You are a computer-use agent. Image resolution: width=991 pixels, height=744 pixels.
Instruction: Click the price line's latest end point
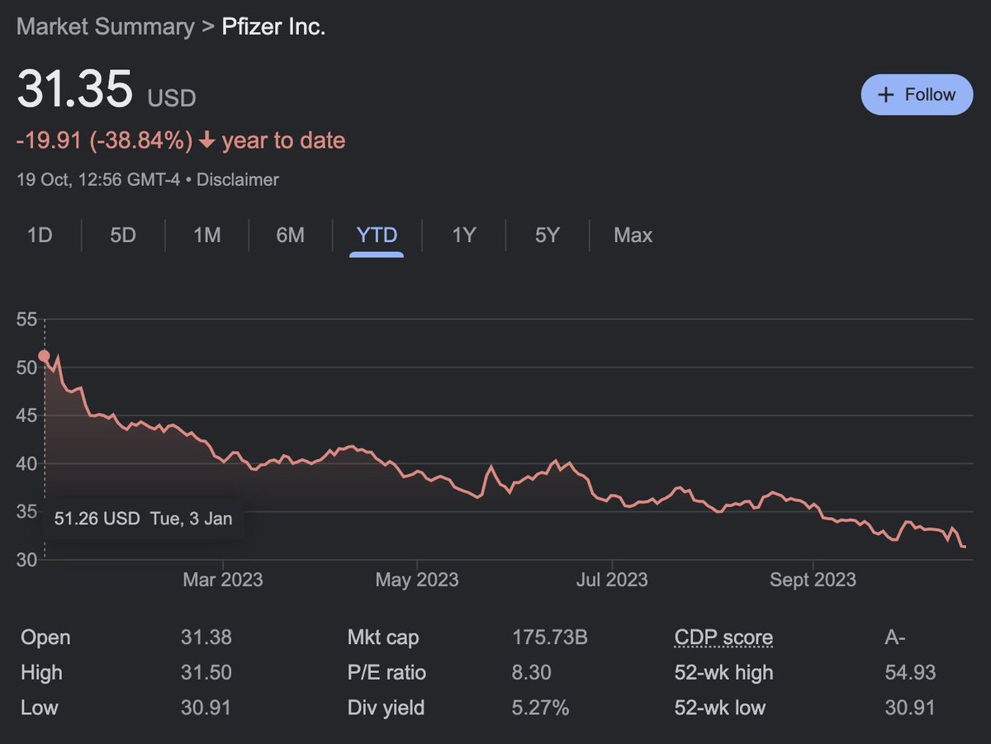point(964,547)
